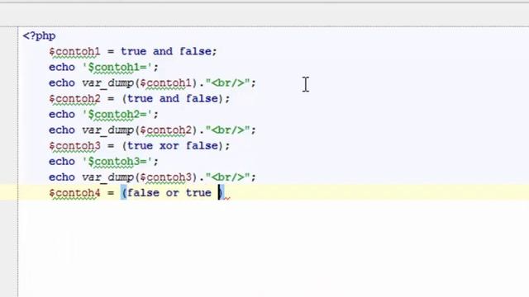Click the line echo var_dump($contoh2)."<br/>";
This screenshot has width=529, height=297.
click(152, 130)
